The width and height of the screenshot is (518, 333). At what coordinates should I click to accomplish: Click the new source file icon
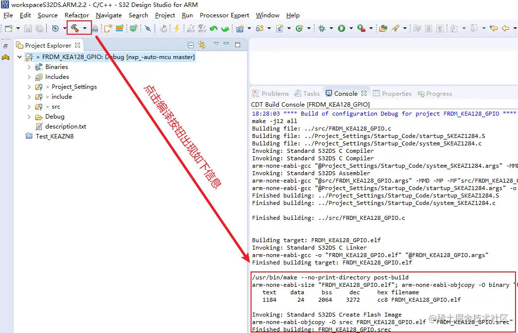(108, 28)
